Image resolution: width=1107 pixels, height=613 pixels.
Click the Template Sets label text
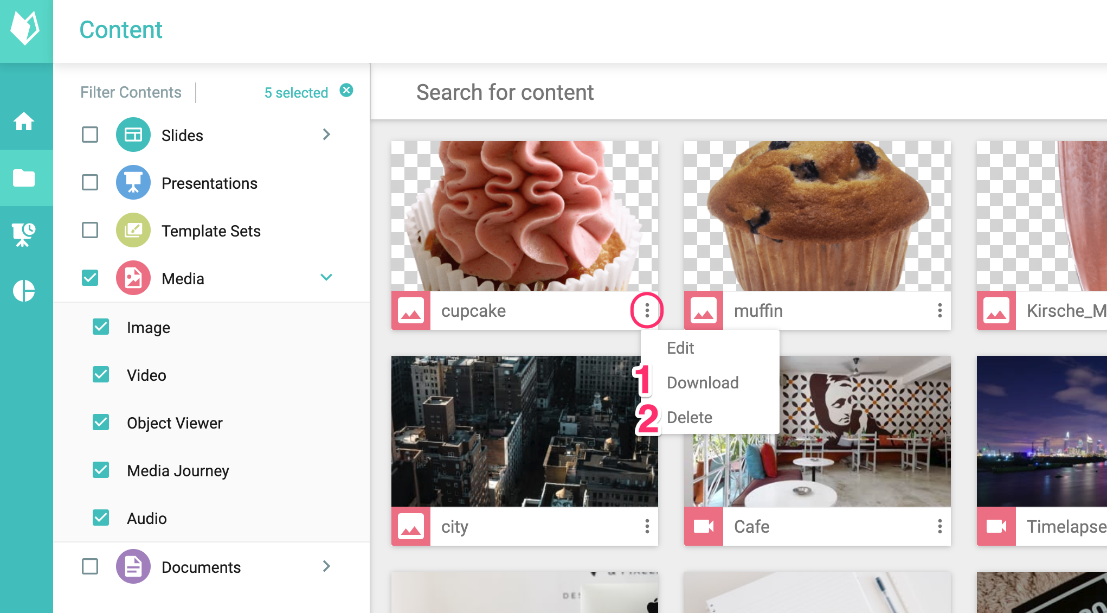(211, 231)
